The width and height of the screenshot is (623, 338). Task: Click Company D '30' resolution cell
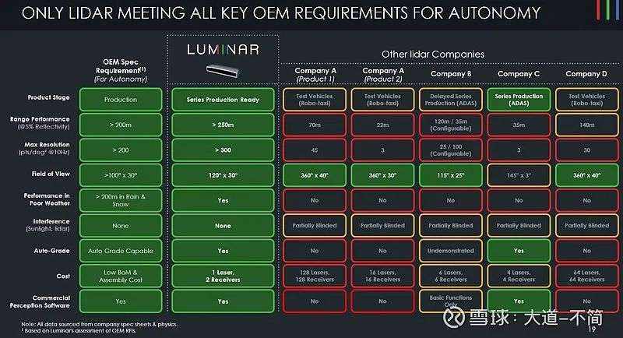pos(587,150)
